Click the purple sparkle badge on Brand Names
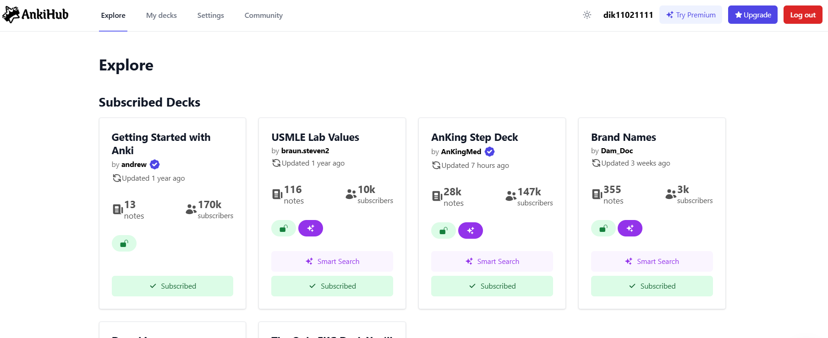 coord(630,228)
